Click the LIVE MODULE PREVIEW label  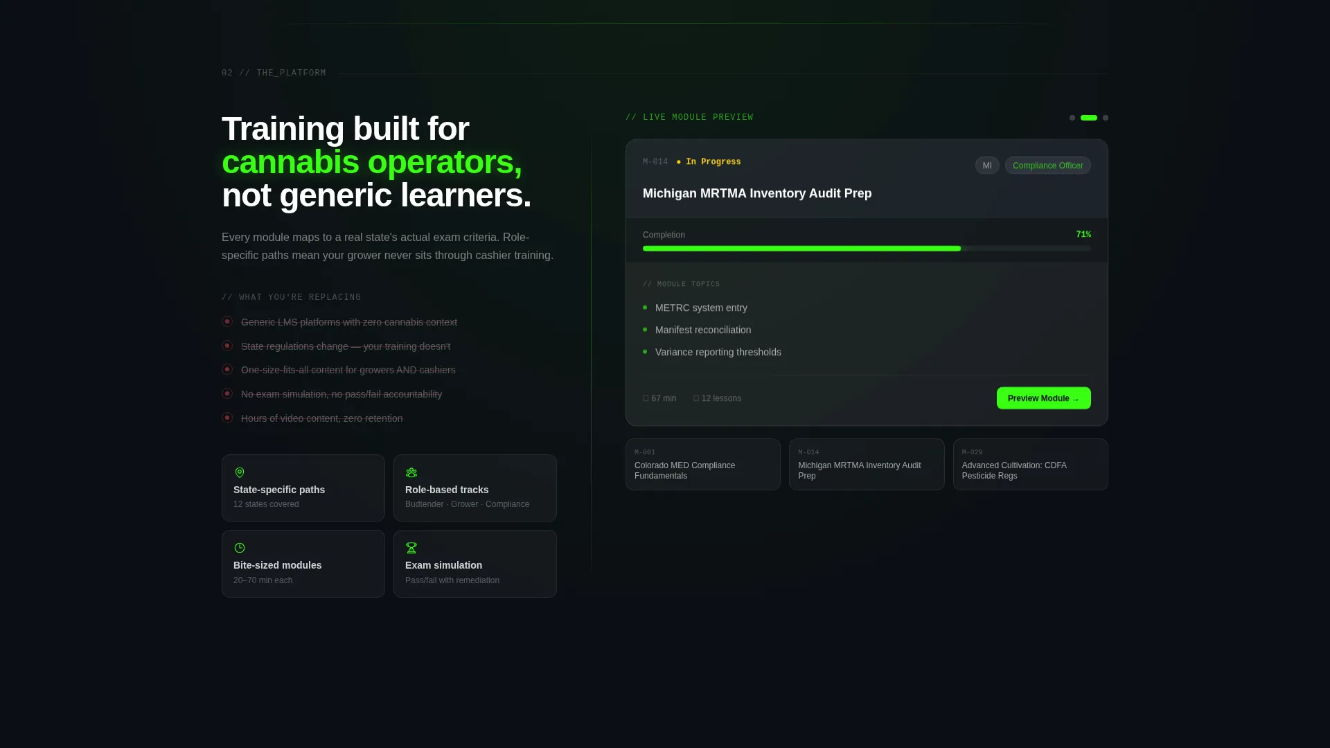pyautogui.click(x=689, y=117)
